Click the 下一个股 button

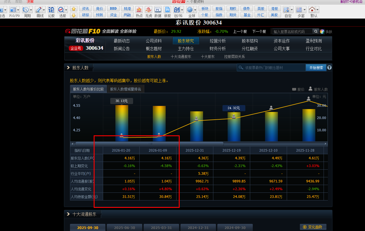click(259, 31)
